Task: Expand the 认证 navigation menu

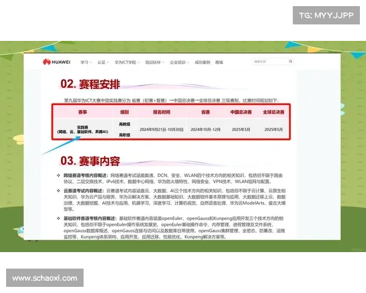Action: pyautogui.click(x=103, y=62)
